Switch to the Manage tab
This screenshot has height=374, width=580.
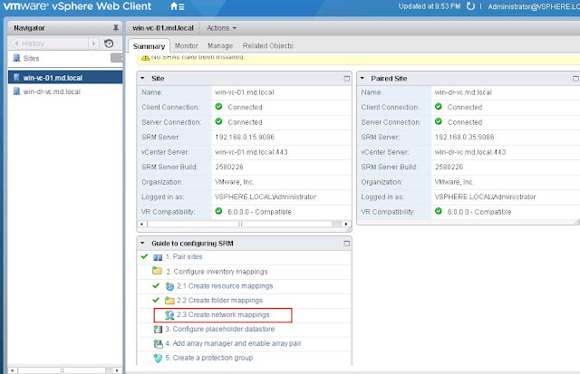tap(220, 46)
